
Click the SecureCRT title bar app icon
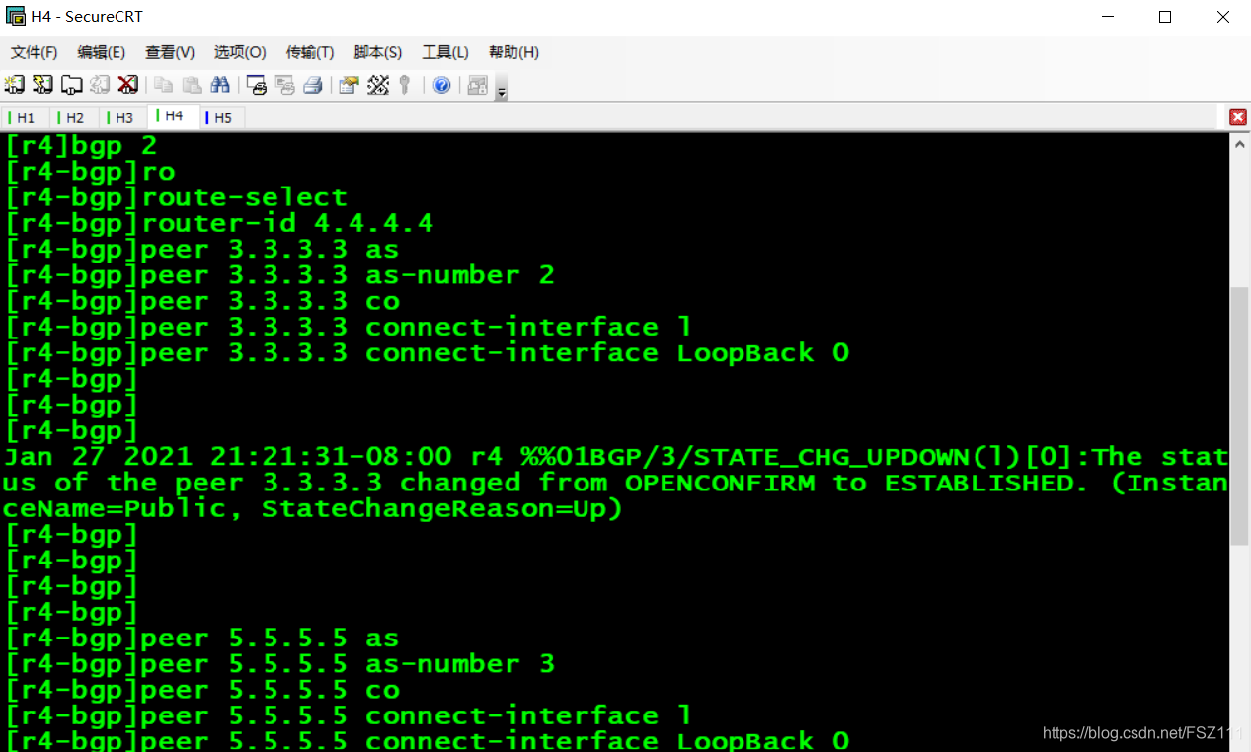click(x=15, y=17)
